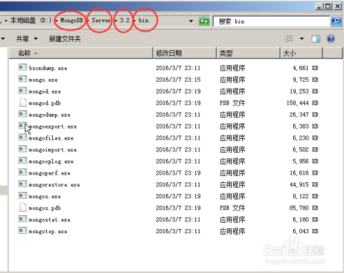Open the view options dropdown arrow

(x=302, y=39)
